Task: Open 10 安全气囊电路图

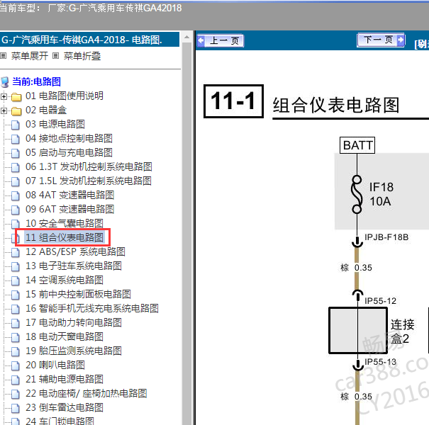Action: tap(65, 224)
